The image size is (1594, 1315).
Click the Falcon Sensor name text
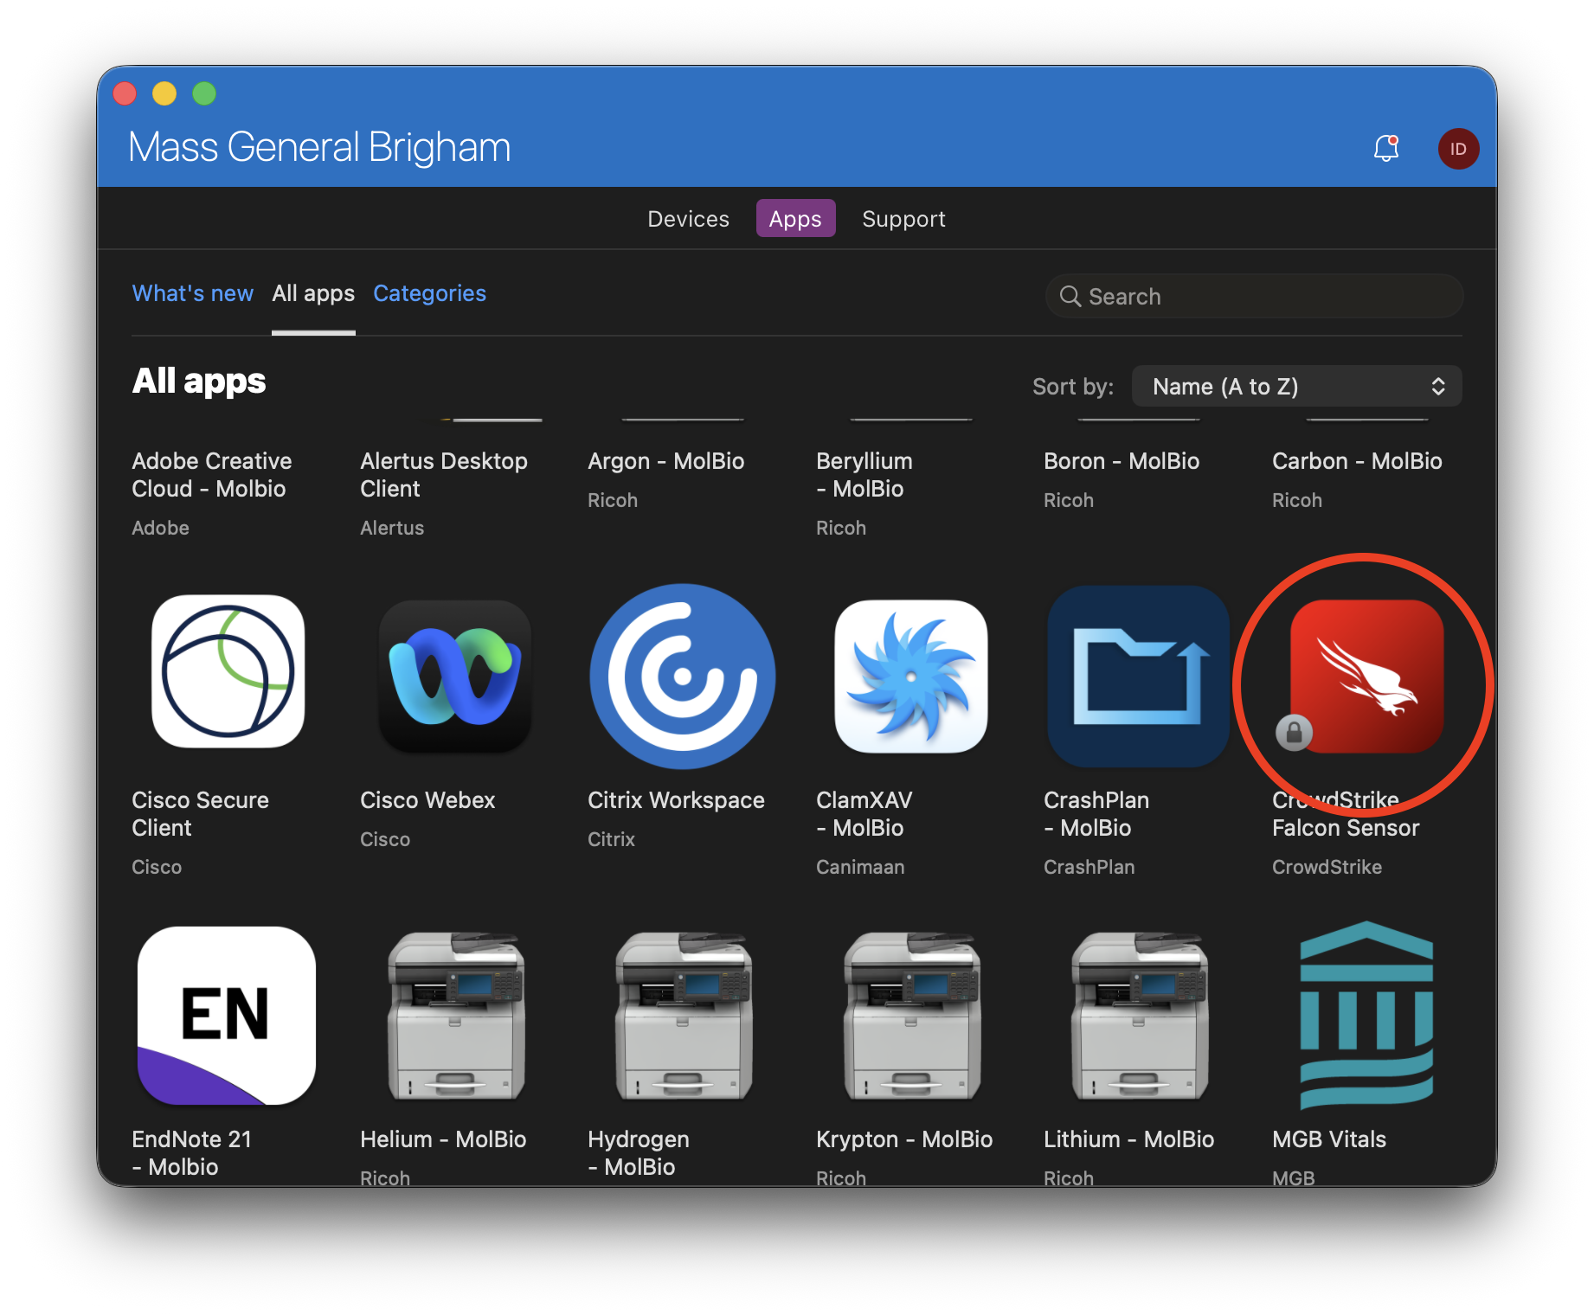1346,828
